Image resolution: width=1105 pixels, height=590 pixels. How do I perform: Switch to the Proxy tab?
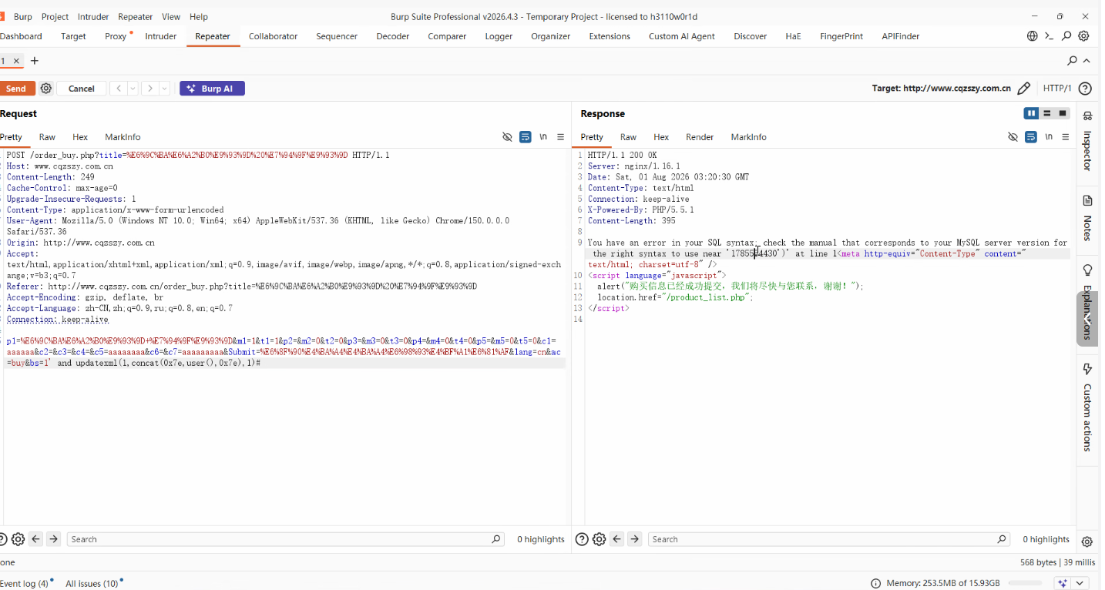[116, 36]
